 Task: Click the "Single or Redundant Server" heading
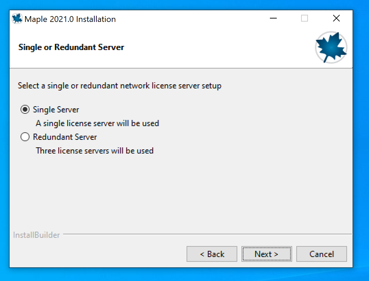(x=71, y=47)
